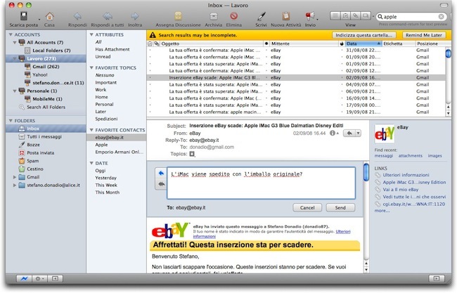Collapse the DATE section triangle

[91, 163]
